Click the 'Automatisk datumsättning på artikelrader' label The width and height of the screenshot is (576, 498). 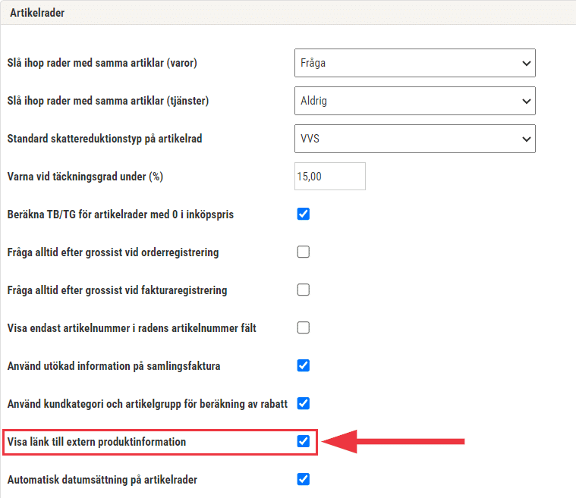coord(102,480)
